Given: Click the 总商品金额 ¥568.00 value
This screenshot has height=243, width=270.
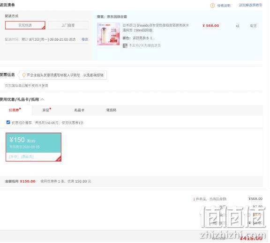Looking at the screenshot, I should pyautogui.click(x=255, y=199).
